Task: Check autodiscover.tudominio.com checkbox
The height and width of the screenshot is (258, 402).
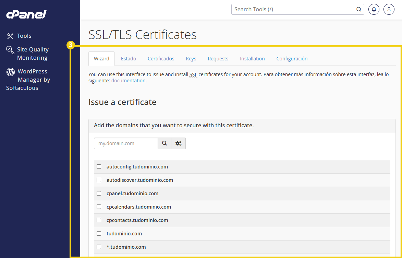Action: (x=99, y=180)
